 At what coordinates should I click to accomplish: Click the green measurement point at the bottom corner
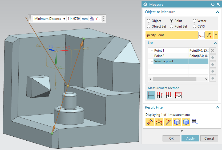(52, 133)
